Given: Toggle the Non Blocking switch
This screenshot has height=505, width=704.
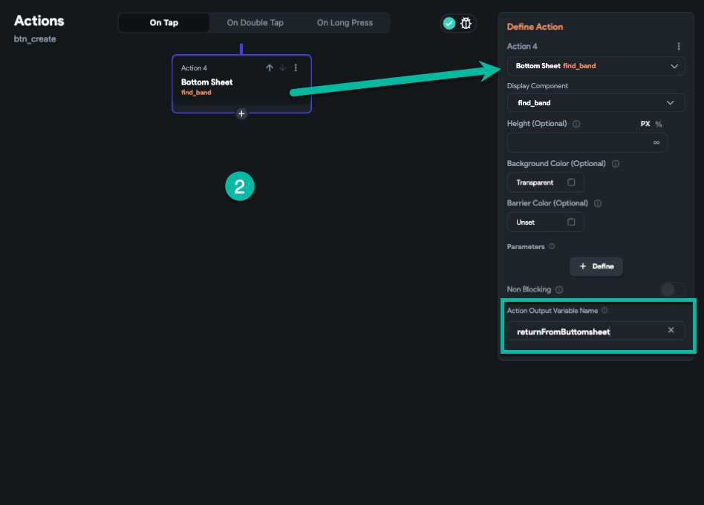Looking at the screenshot, I should pos(673,289).
